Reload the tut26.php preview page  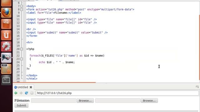26,93
